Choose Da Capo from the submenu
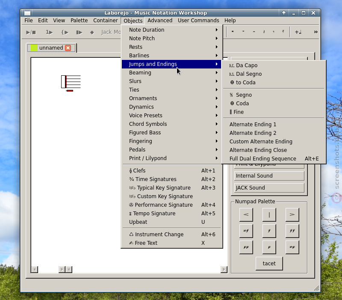 [x=274, y=65]
